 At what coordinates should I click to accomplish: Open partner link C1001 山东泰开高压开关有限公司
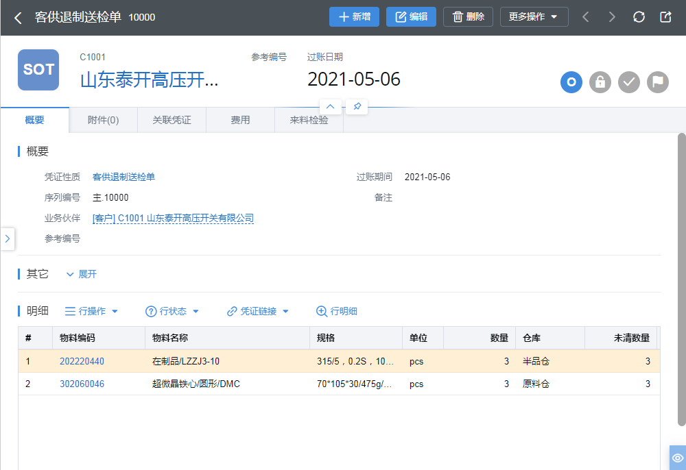(x=174, y=218)
